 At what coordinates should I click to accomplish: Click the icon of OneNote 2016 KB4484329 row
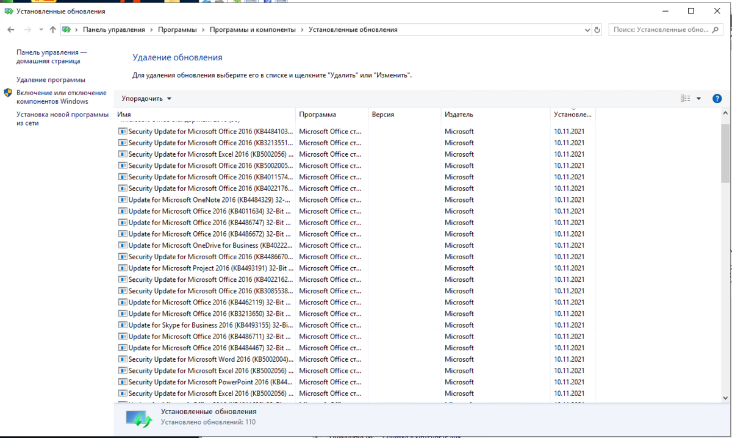(x=123, y=199)
